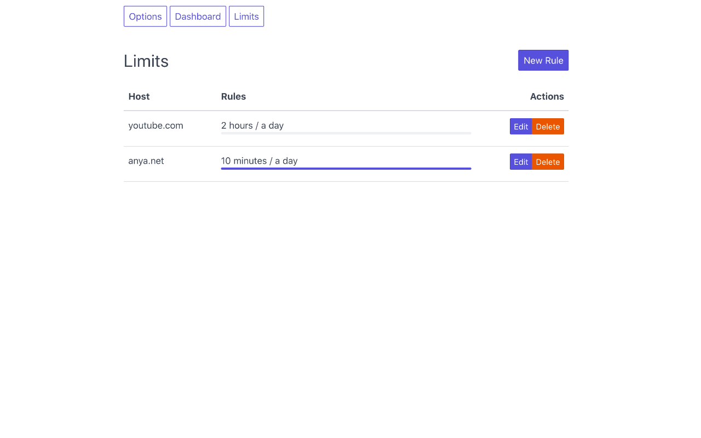Switch to the Limits tab
Screen dimensions: 701x438
246,16
